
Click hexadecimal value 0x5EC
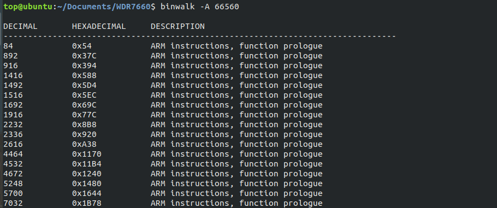84,95
